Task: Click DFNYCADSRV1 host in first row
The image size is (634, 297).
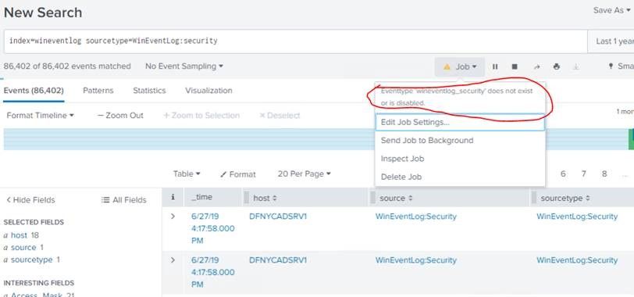Action: tap(278, 216)
